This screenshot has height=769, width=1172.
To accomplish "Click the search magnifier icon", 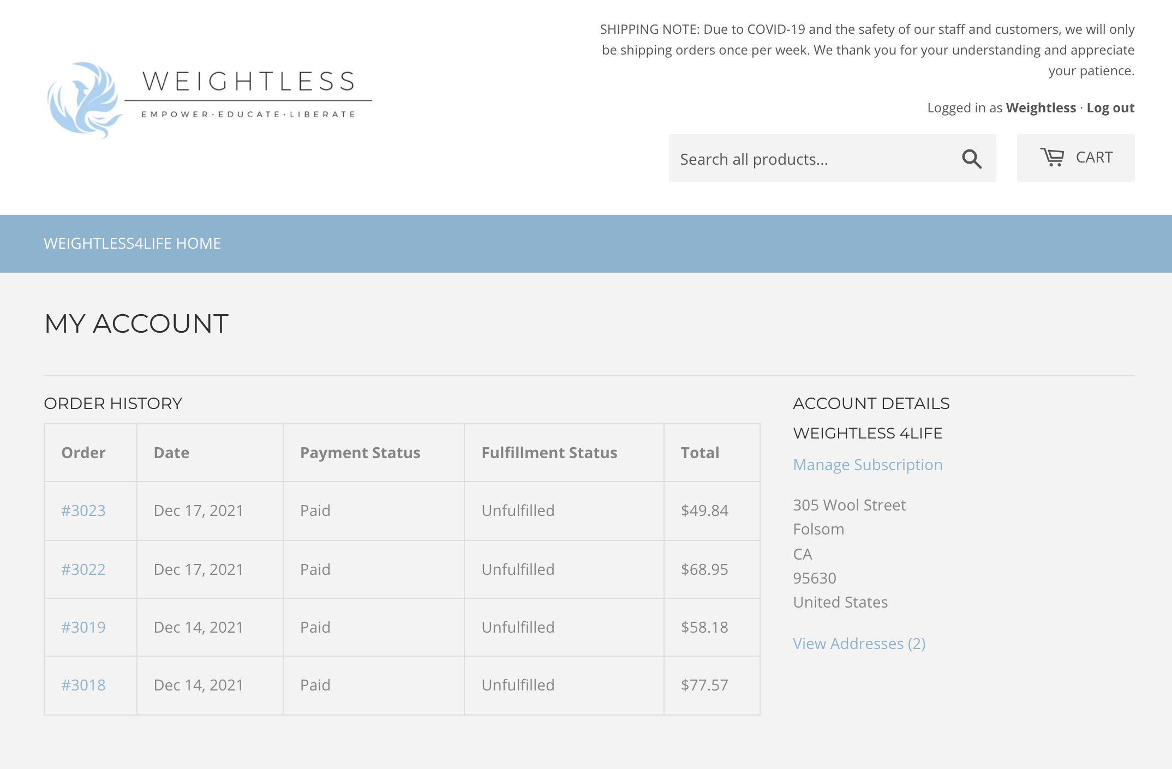I will (x=972, y=159).
